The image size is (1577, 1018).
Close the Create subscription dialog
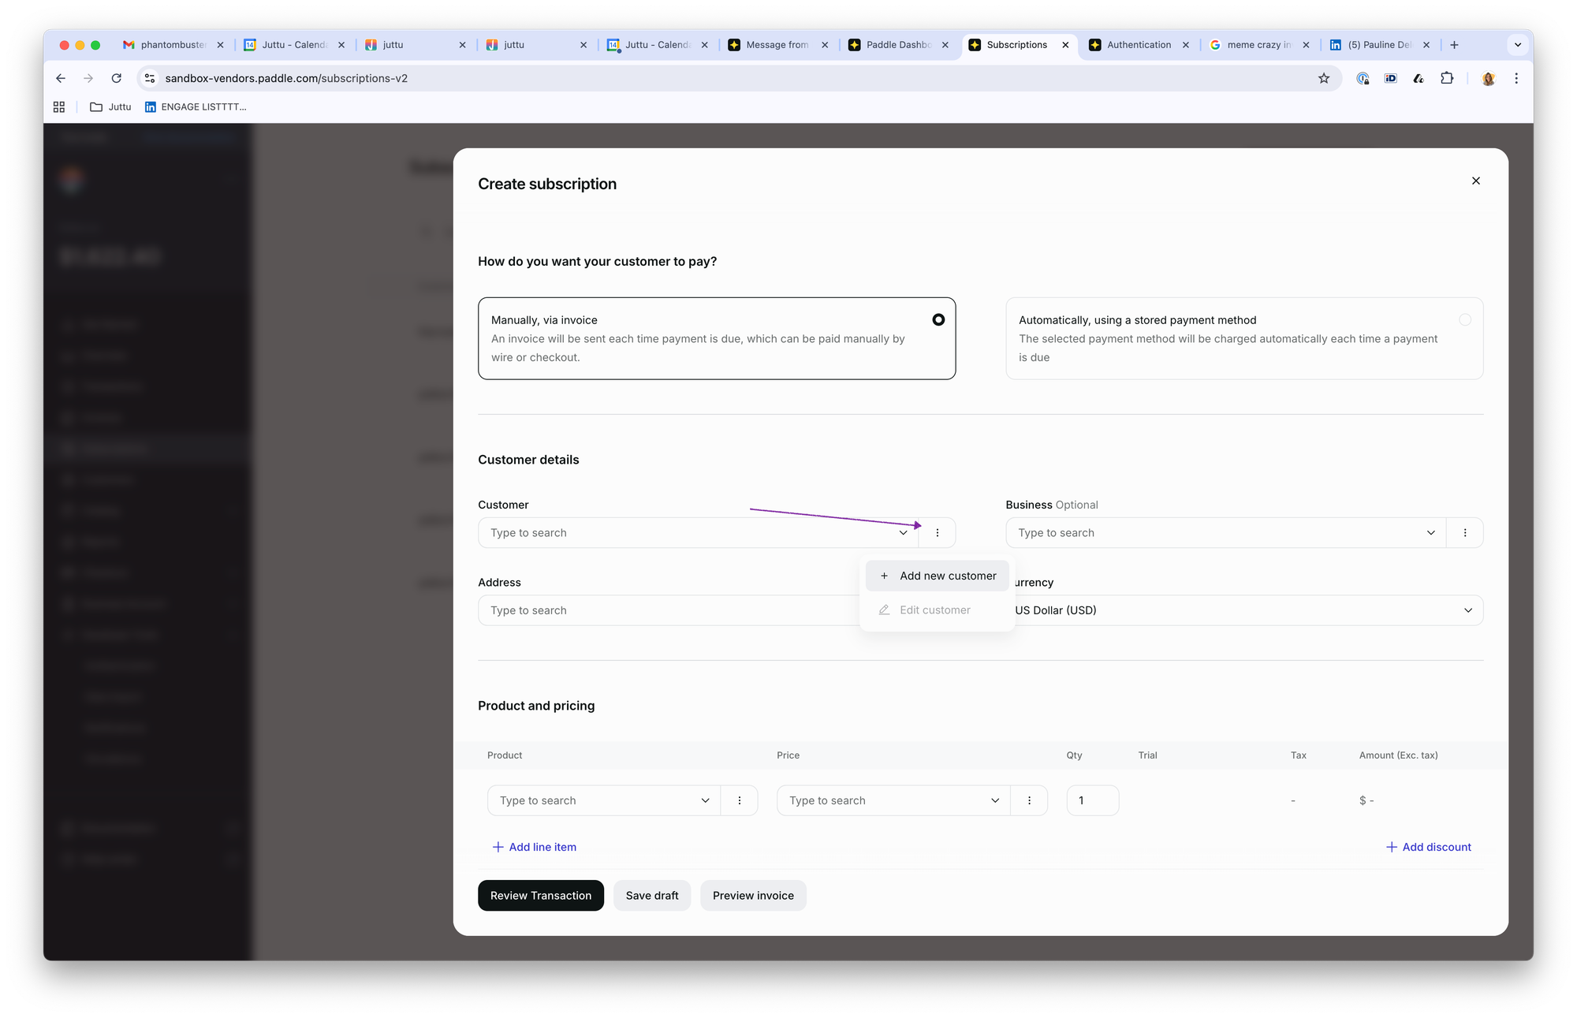tap(1475, 181)
